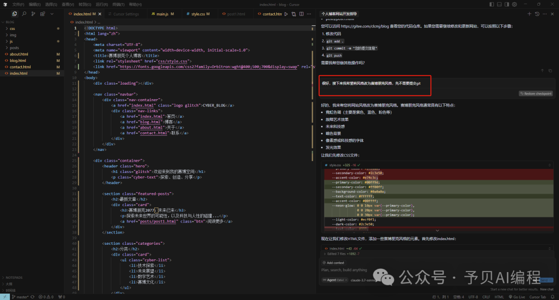The height and width of the screenshot is (300, 559).
Task: Click the Run/preview play icon in editor toolbar
Action: [286, 14]
